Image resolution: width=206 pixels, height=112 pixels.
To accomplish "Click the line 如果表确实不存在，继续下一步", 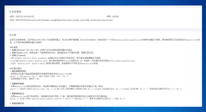I will point(25,79).
